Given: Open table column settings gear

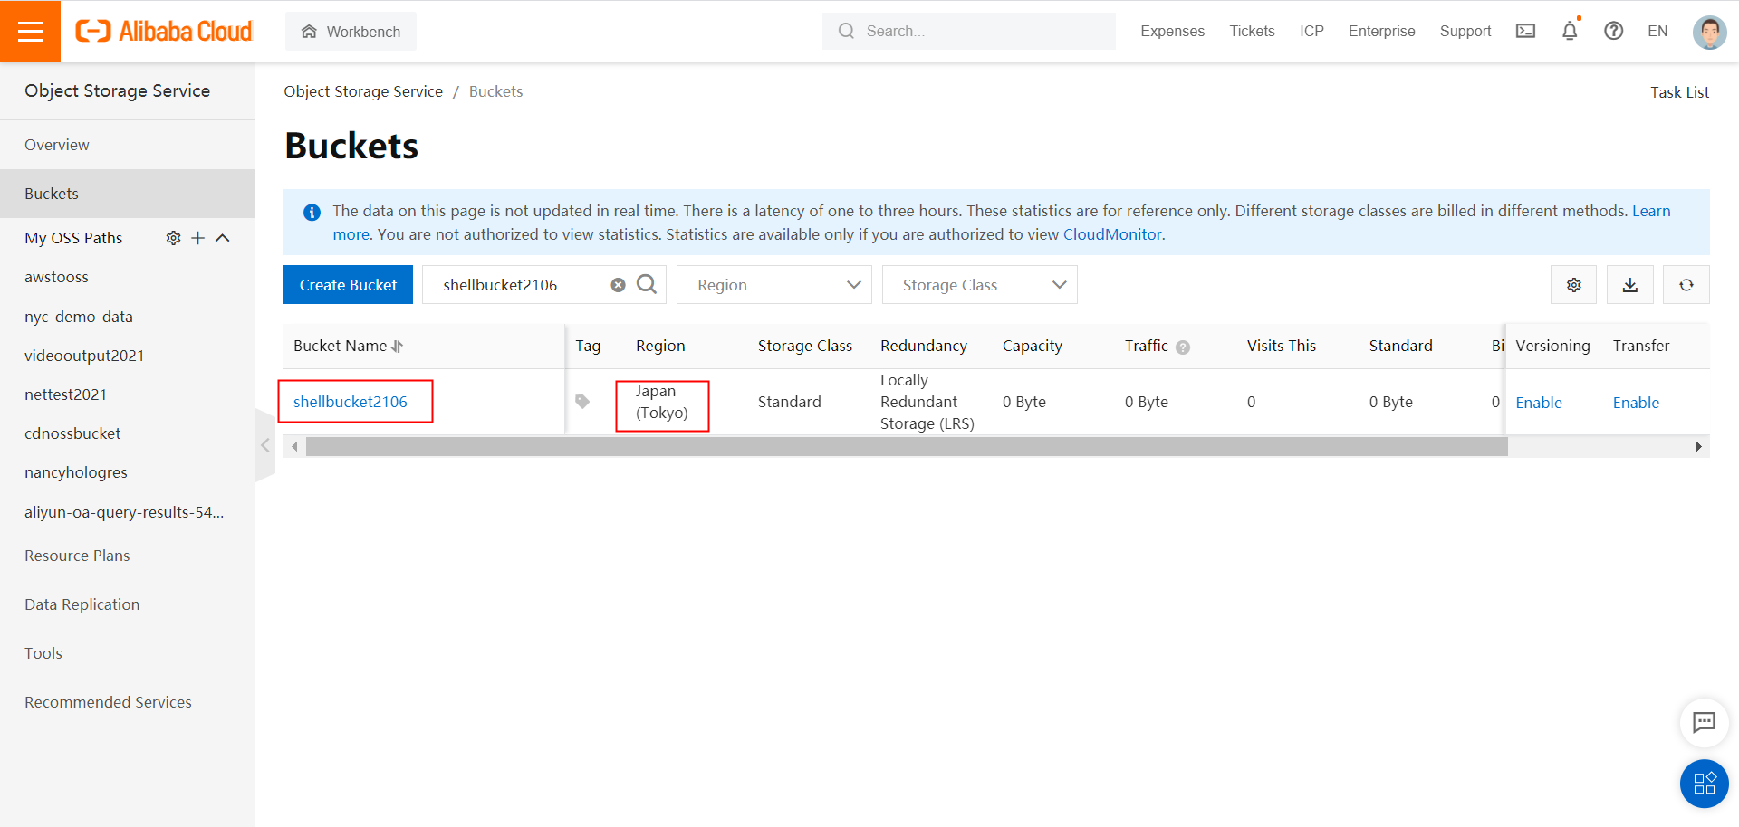Looking at the screenshot, I should click(1574, 285).
